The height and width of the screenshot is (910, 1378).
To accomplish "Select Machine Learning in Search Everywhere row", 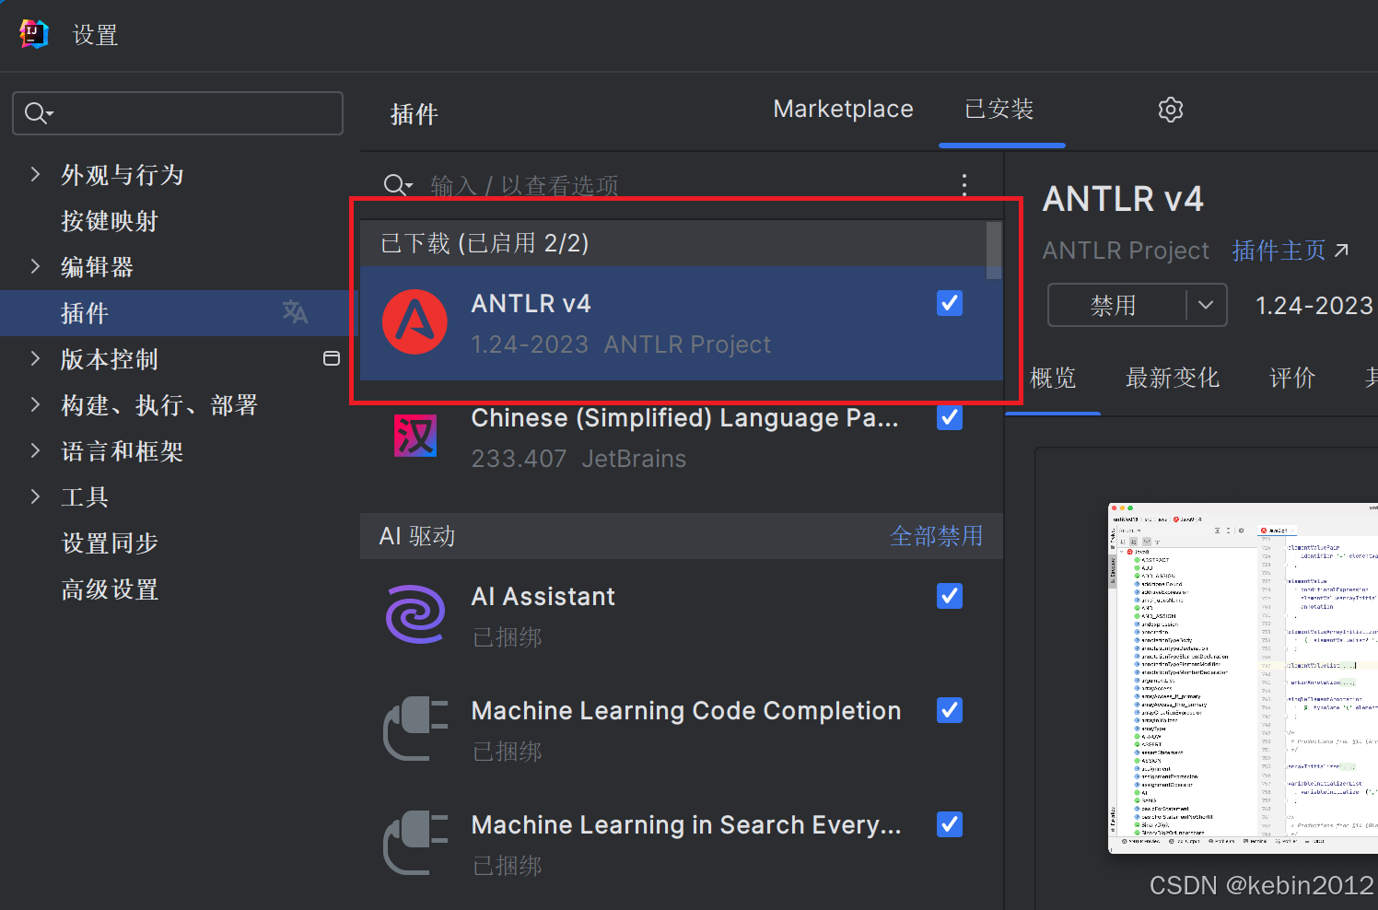I will point(682,845).
